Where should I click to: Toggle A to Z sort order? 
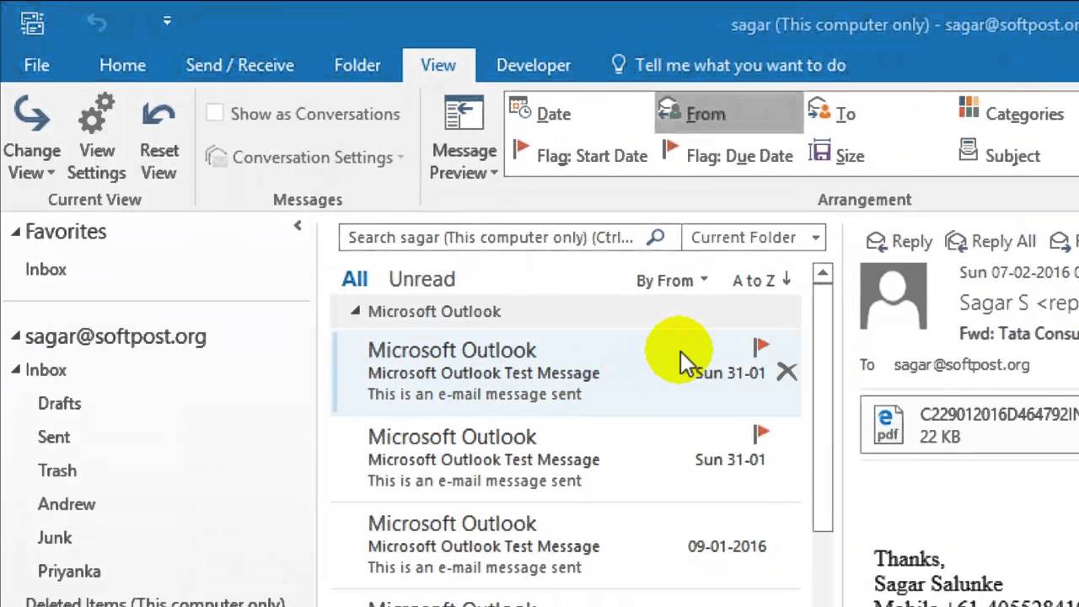(x=761, y=281)
